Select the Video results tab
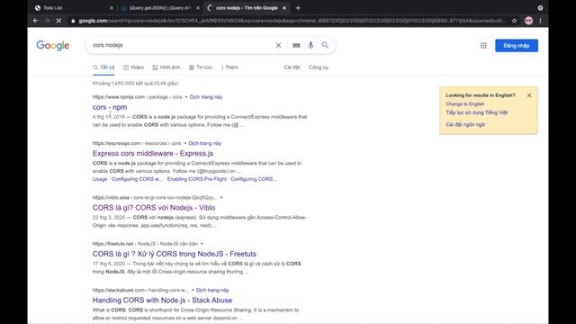576x324 pixels. click(x=134, y=67)
